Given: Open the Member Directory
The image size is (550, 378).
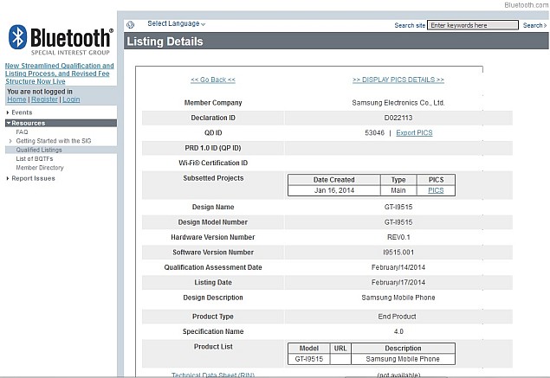Looking at the screenshot, I should (39, 168).
